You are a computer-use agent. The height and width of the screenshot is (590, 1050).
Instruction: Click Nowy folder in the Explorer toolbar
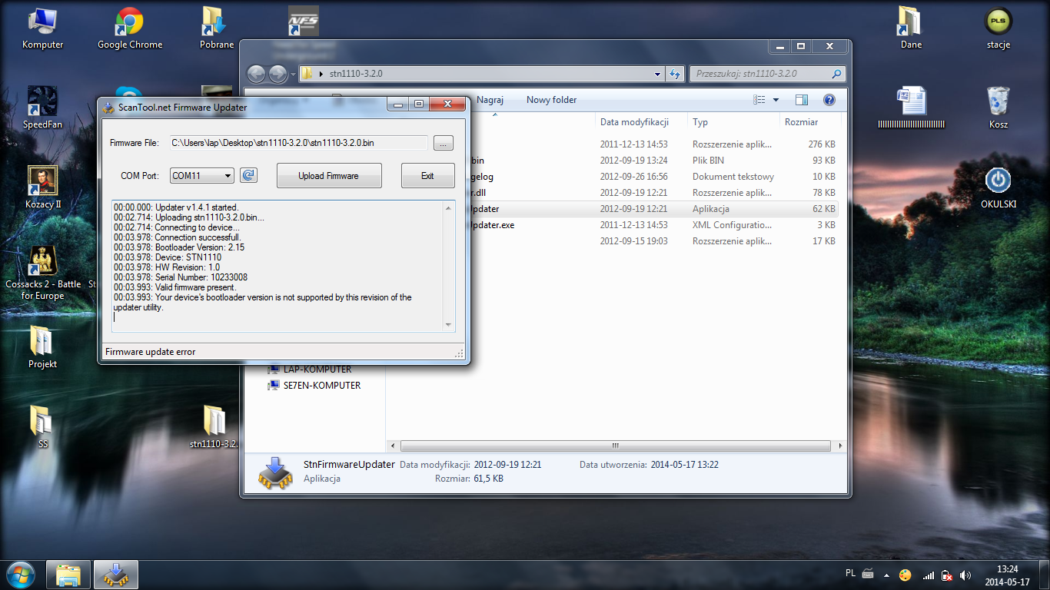coord(551,100)
